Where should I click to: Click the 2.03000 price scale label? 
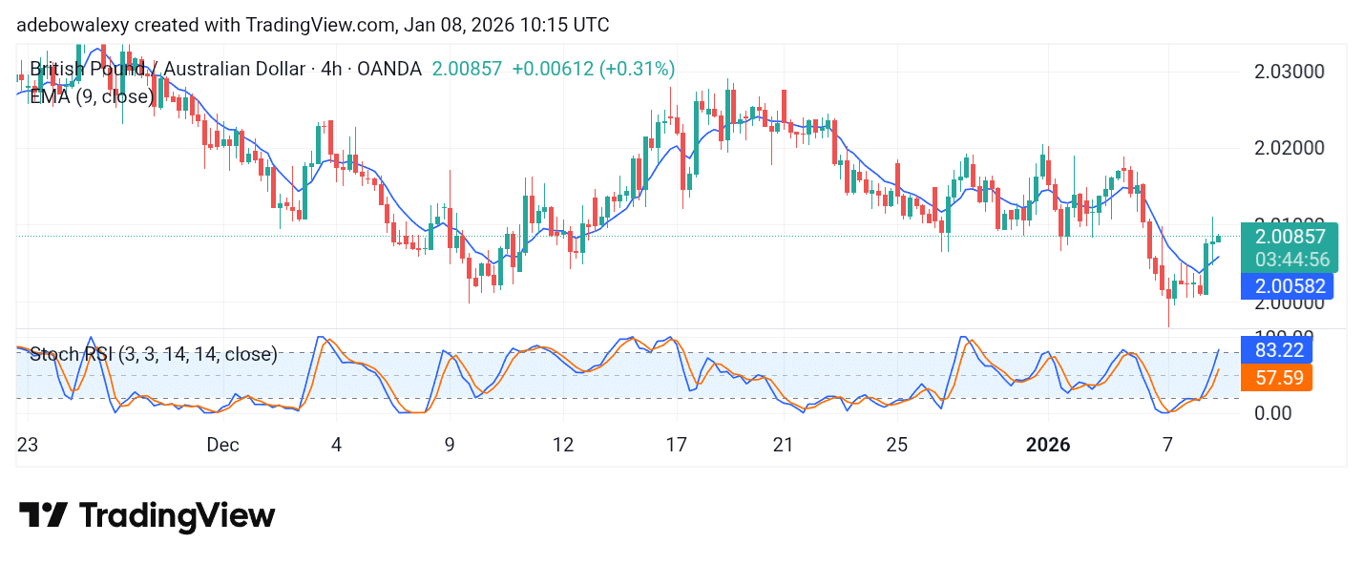tap(1288, 71)
